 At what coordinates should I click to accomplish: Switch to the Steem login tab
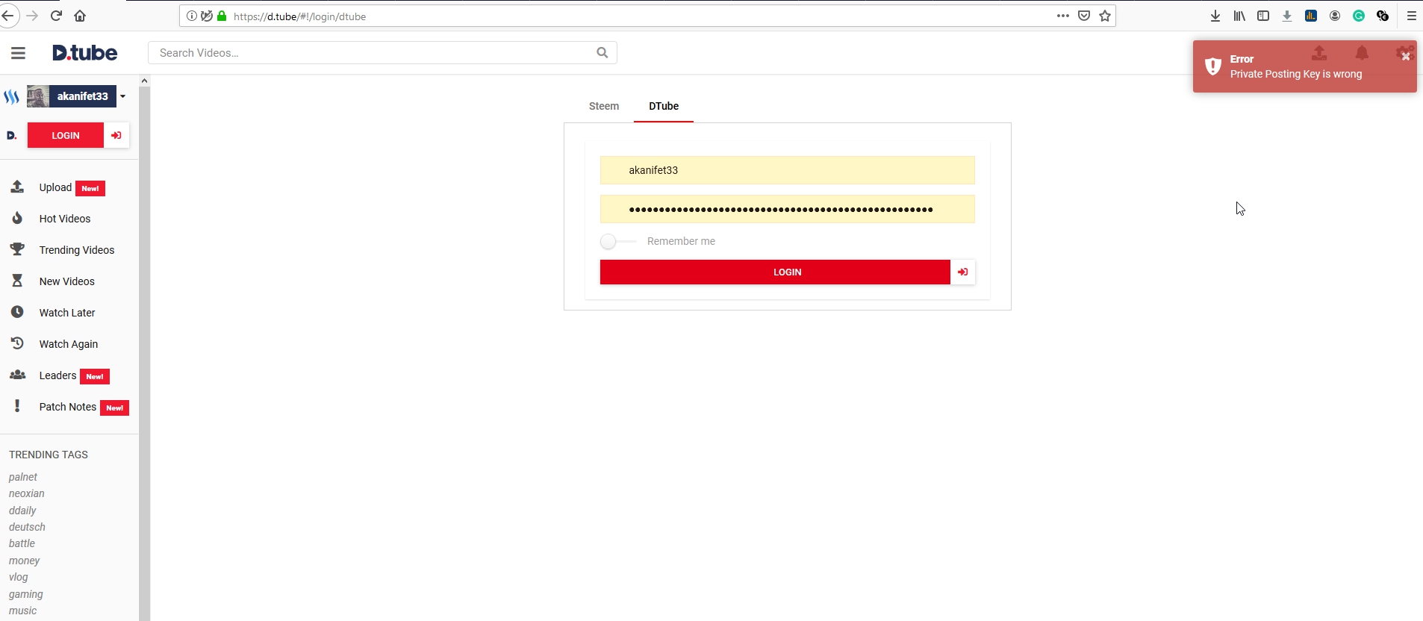[604, 106]
